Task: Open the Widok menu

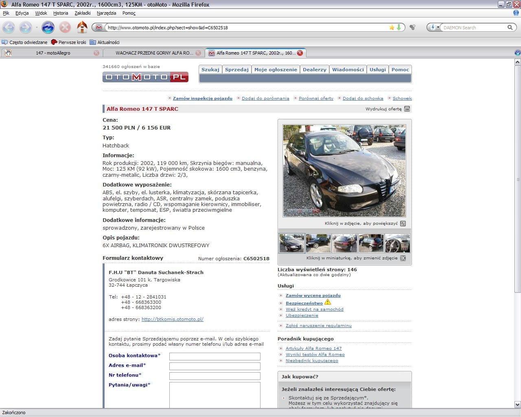Action: [41, 13]
